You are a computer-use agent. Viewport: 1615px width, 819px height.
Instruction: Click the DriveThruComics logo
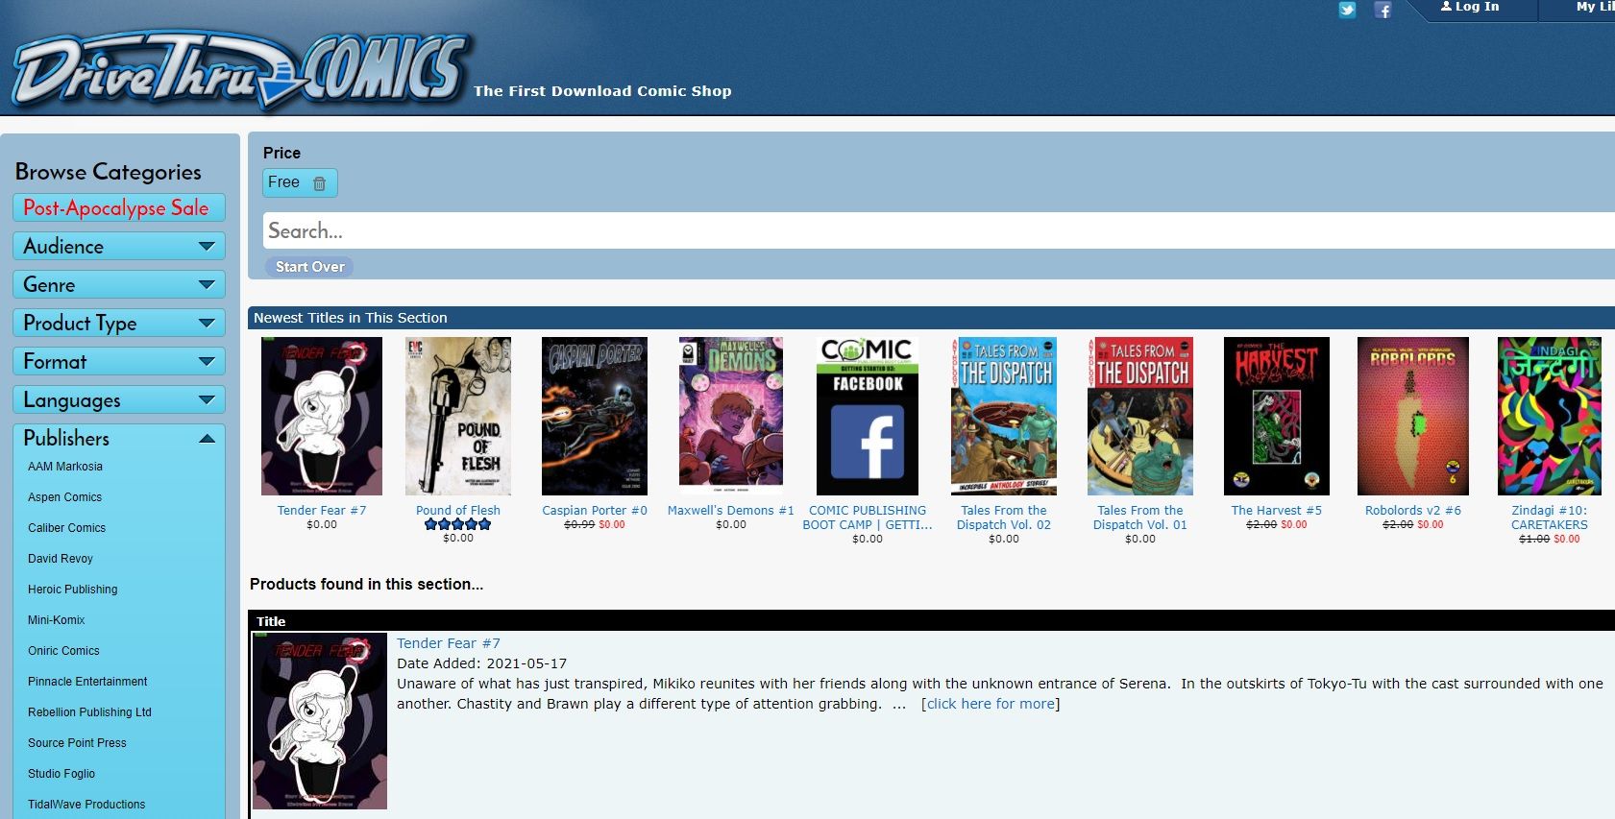click(240, 72)
